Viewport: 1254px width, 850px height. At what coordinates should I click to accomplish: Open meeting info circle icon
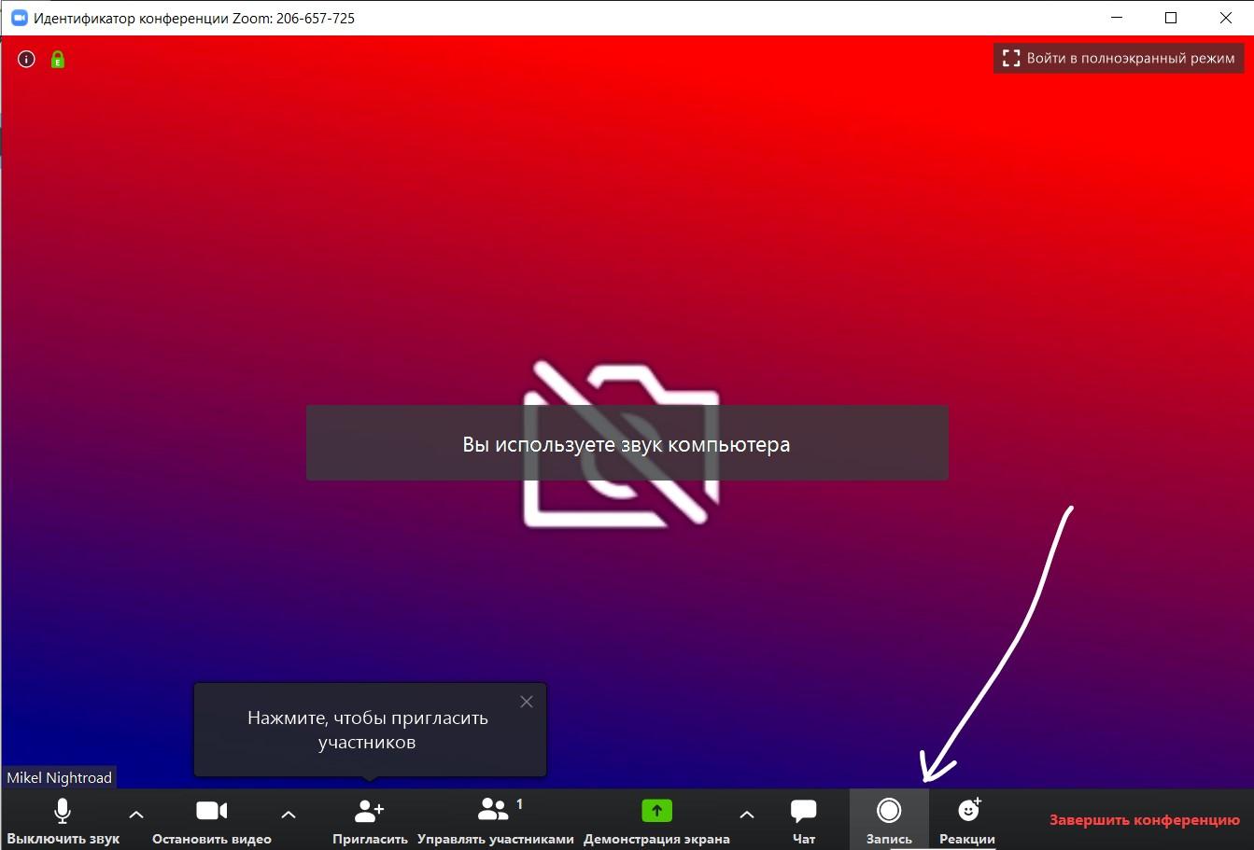(26, 60)
